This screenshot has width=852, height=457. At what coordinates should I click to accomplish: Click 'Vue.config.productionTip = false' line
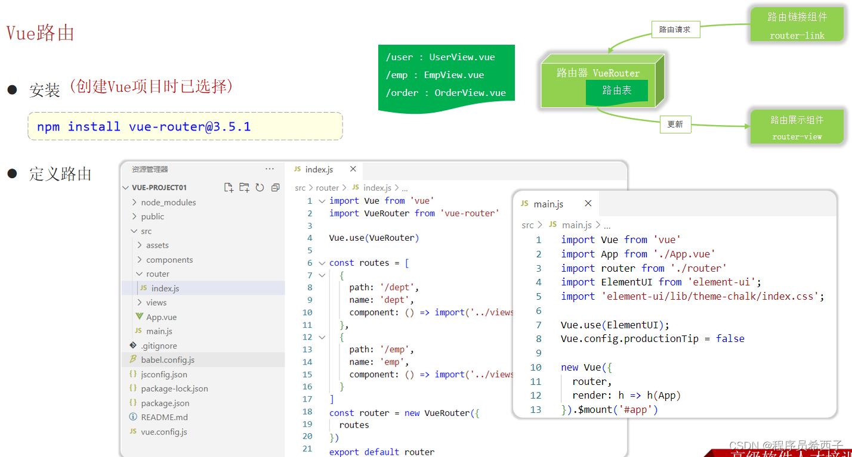(x=653, y=338)
